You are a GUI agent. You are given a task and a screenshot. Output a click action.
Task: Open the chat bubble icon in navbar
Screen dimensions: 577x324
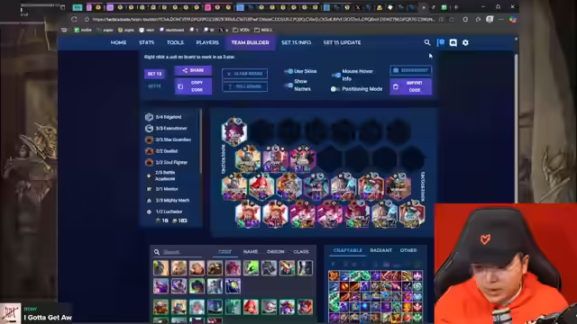(x=453, y=42)
